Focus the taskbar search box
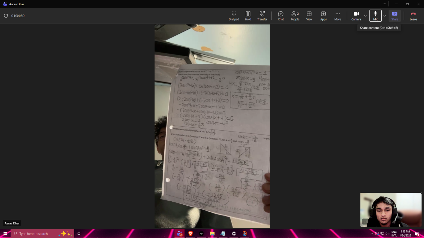 click(42, 234)
